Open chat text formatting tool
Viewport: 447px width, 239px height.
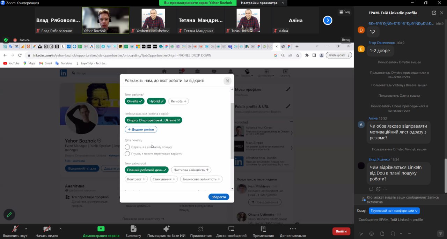click(361, 233)
